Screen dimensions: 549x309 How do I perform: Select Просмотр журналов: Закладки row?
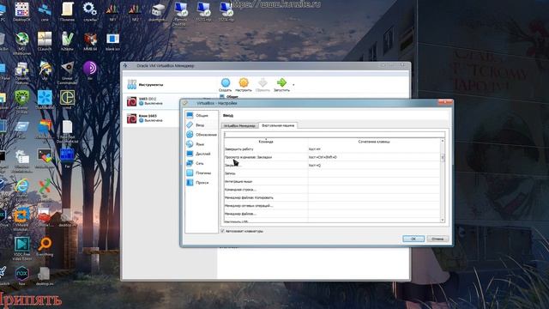pos(332,157)
